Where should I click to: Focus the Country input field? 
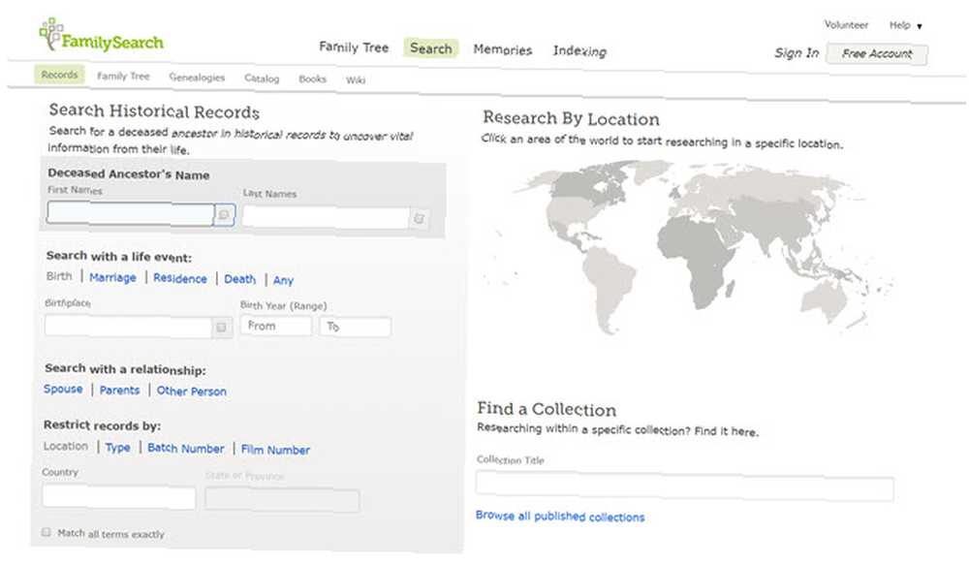pyautogui.click(x=118, y=497)
